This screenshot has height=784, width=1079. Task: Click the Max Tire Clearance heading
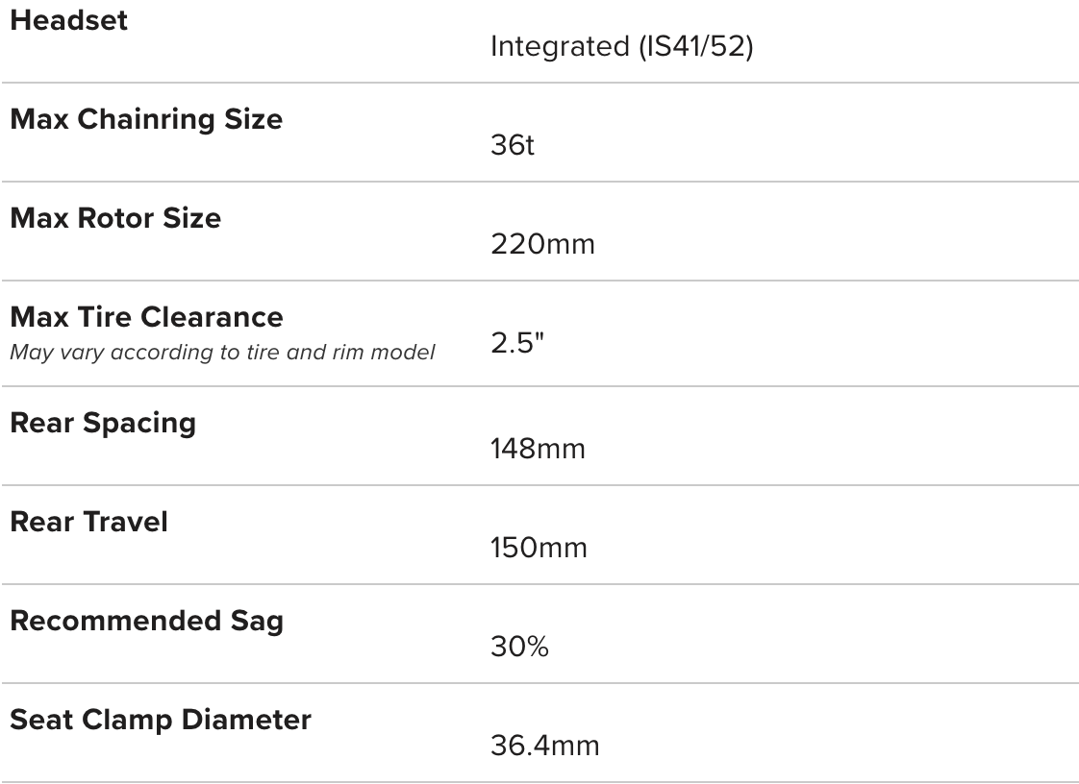(146, 317)
